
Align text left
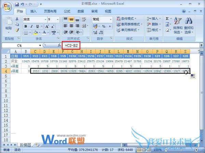click(x=65, y=26)
